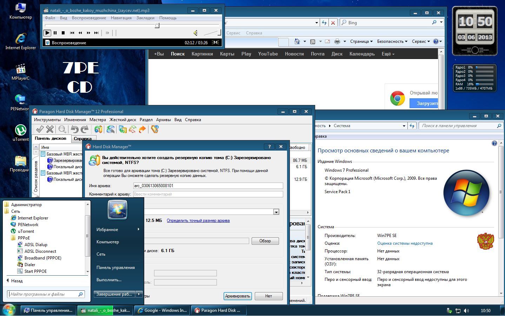This screenshot has width=505, height=316.
Task: Expand the Избранное submenu in Start menu
Action: click(117, 229)
